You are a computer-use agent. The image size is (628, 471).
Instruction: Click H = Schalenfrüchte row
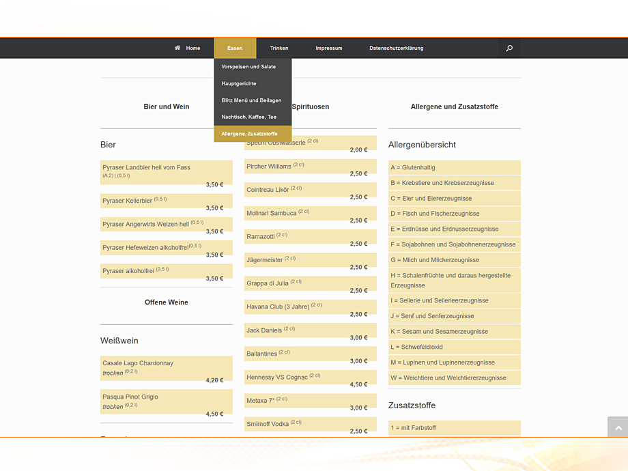coord(455,281)
